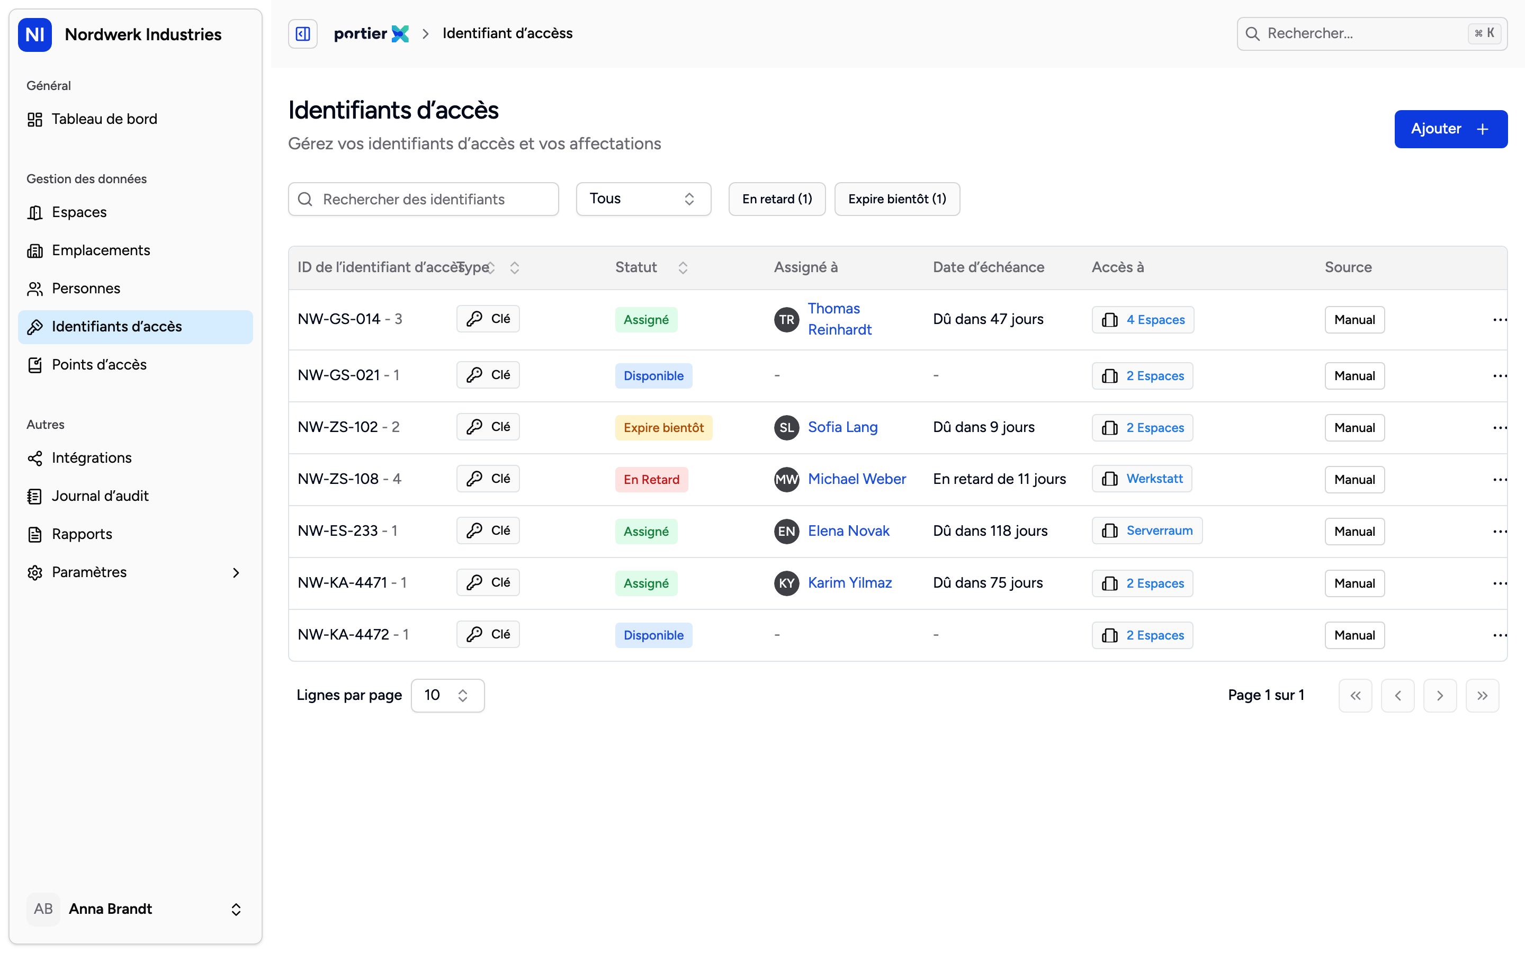
Task: Open the Werkstatt access link
Action: tap(1141, 479)
